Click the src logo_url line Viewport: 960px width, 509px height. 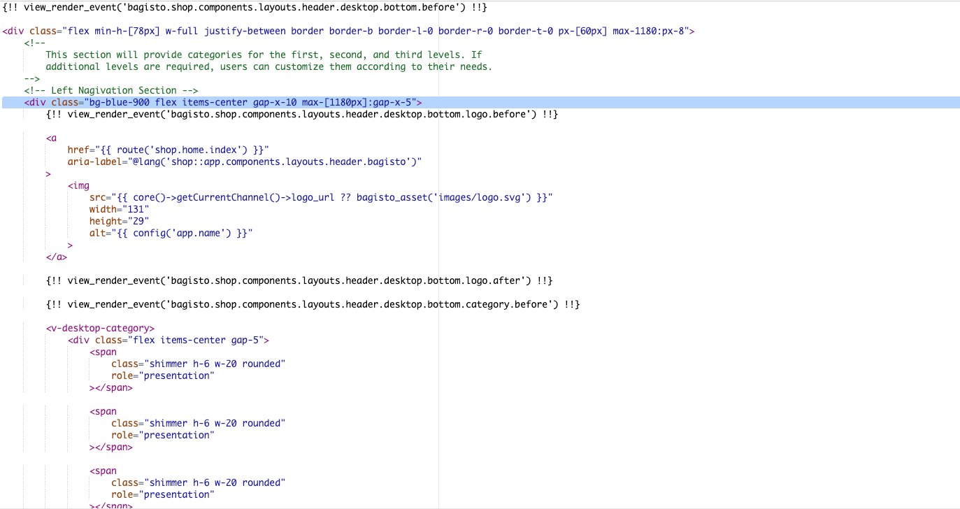point(320,197)
